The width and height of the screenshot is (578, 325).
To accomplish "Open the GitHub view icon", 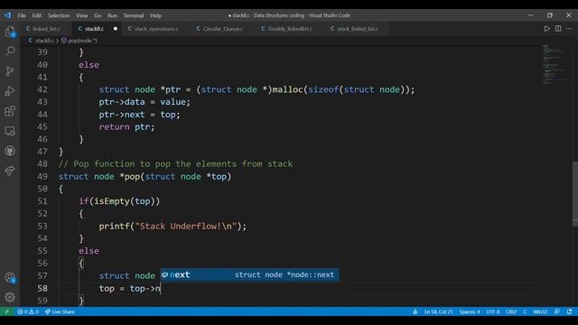I will click(x=10, y=151).
